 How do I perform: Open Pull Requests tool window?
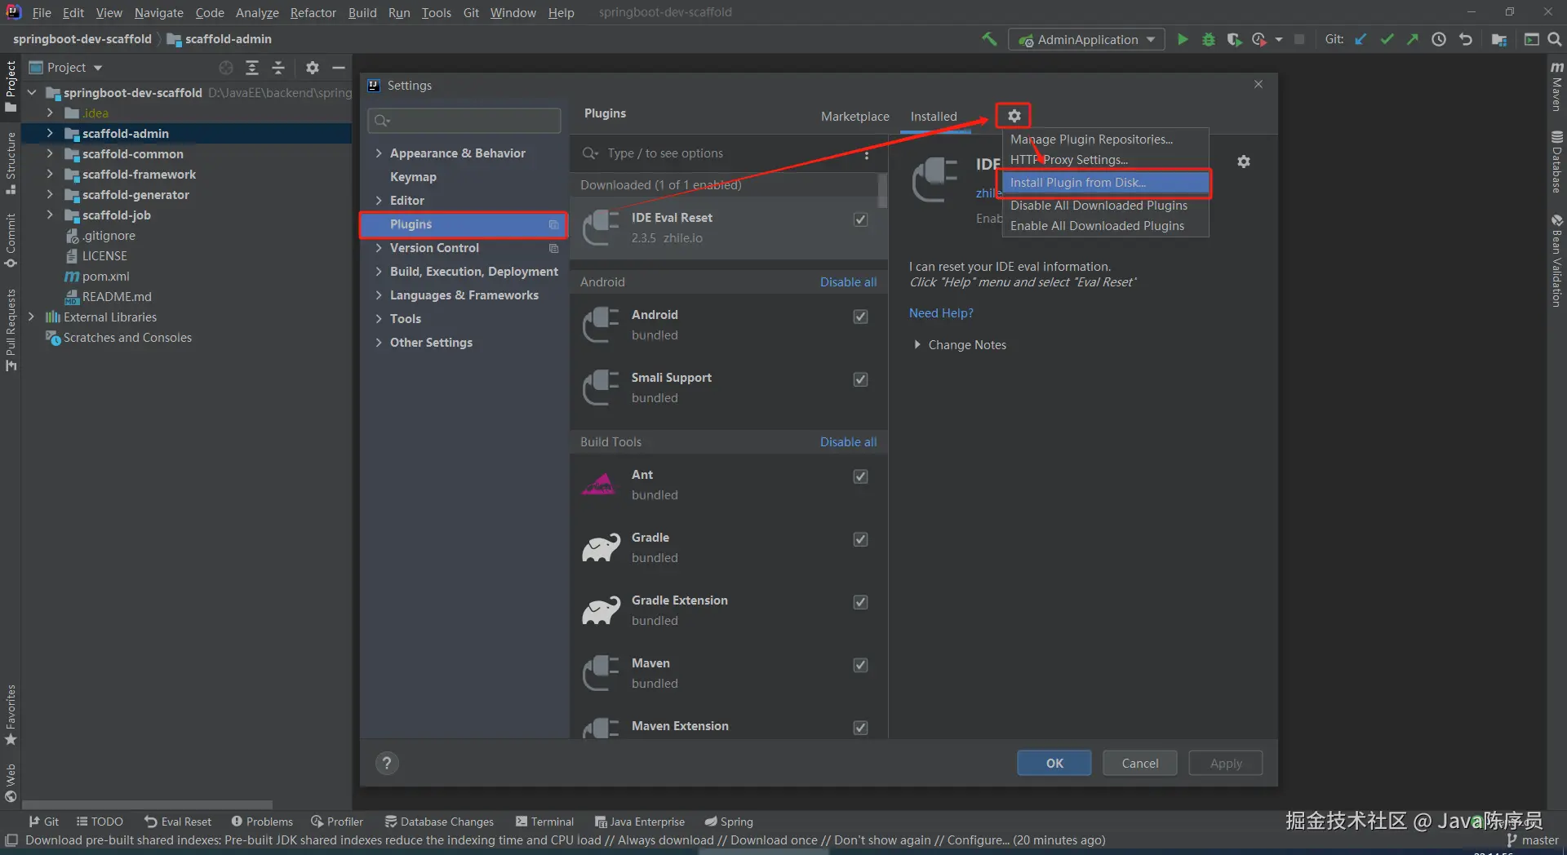tap(11, 330)
